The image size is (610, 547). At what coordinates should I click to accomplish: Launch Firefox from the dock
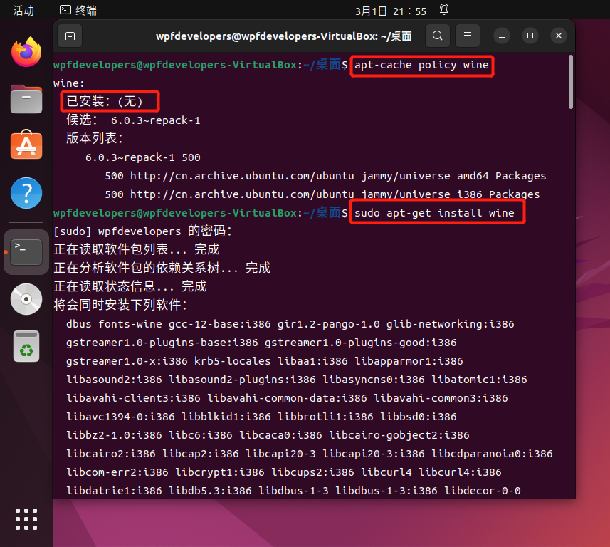pyautogui.click(x=26, y=52)
